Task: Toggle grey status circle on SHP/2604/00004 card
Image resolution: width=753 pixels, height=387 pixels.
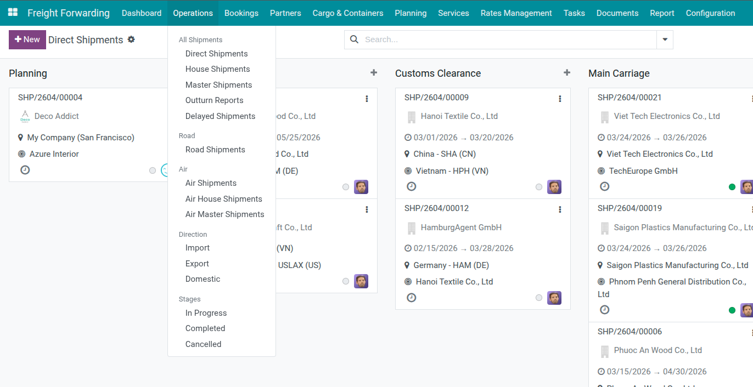Action: pyautogui.click(x=153, y=170)
